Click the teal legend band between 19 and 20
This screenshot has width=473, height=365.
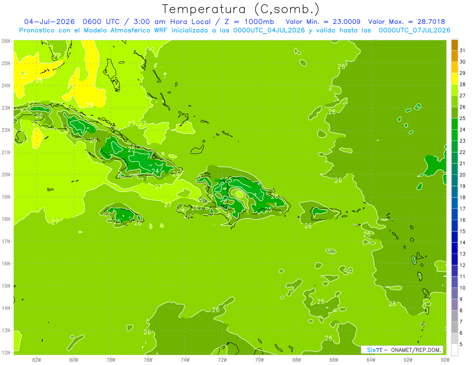tap(454, 180)
